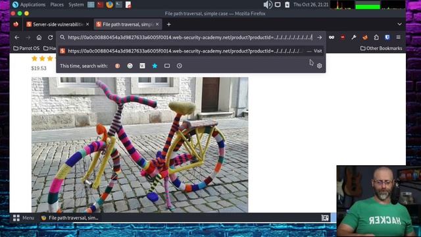Launch Firefox from the top panel

click(110, 5)
